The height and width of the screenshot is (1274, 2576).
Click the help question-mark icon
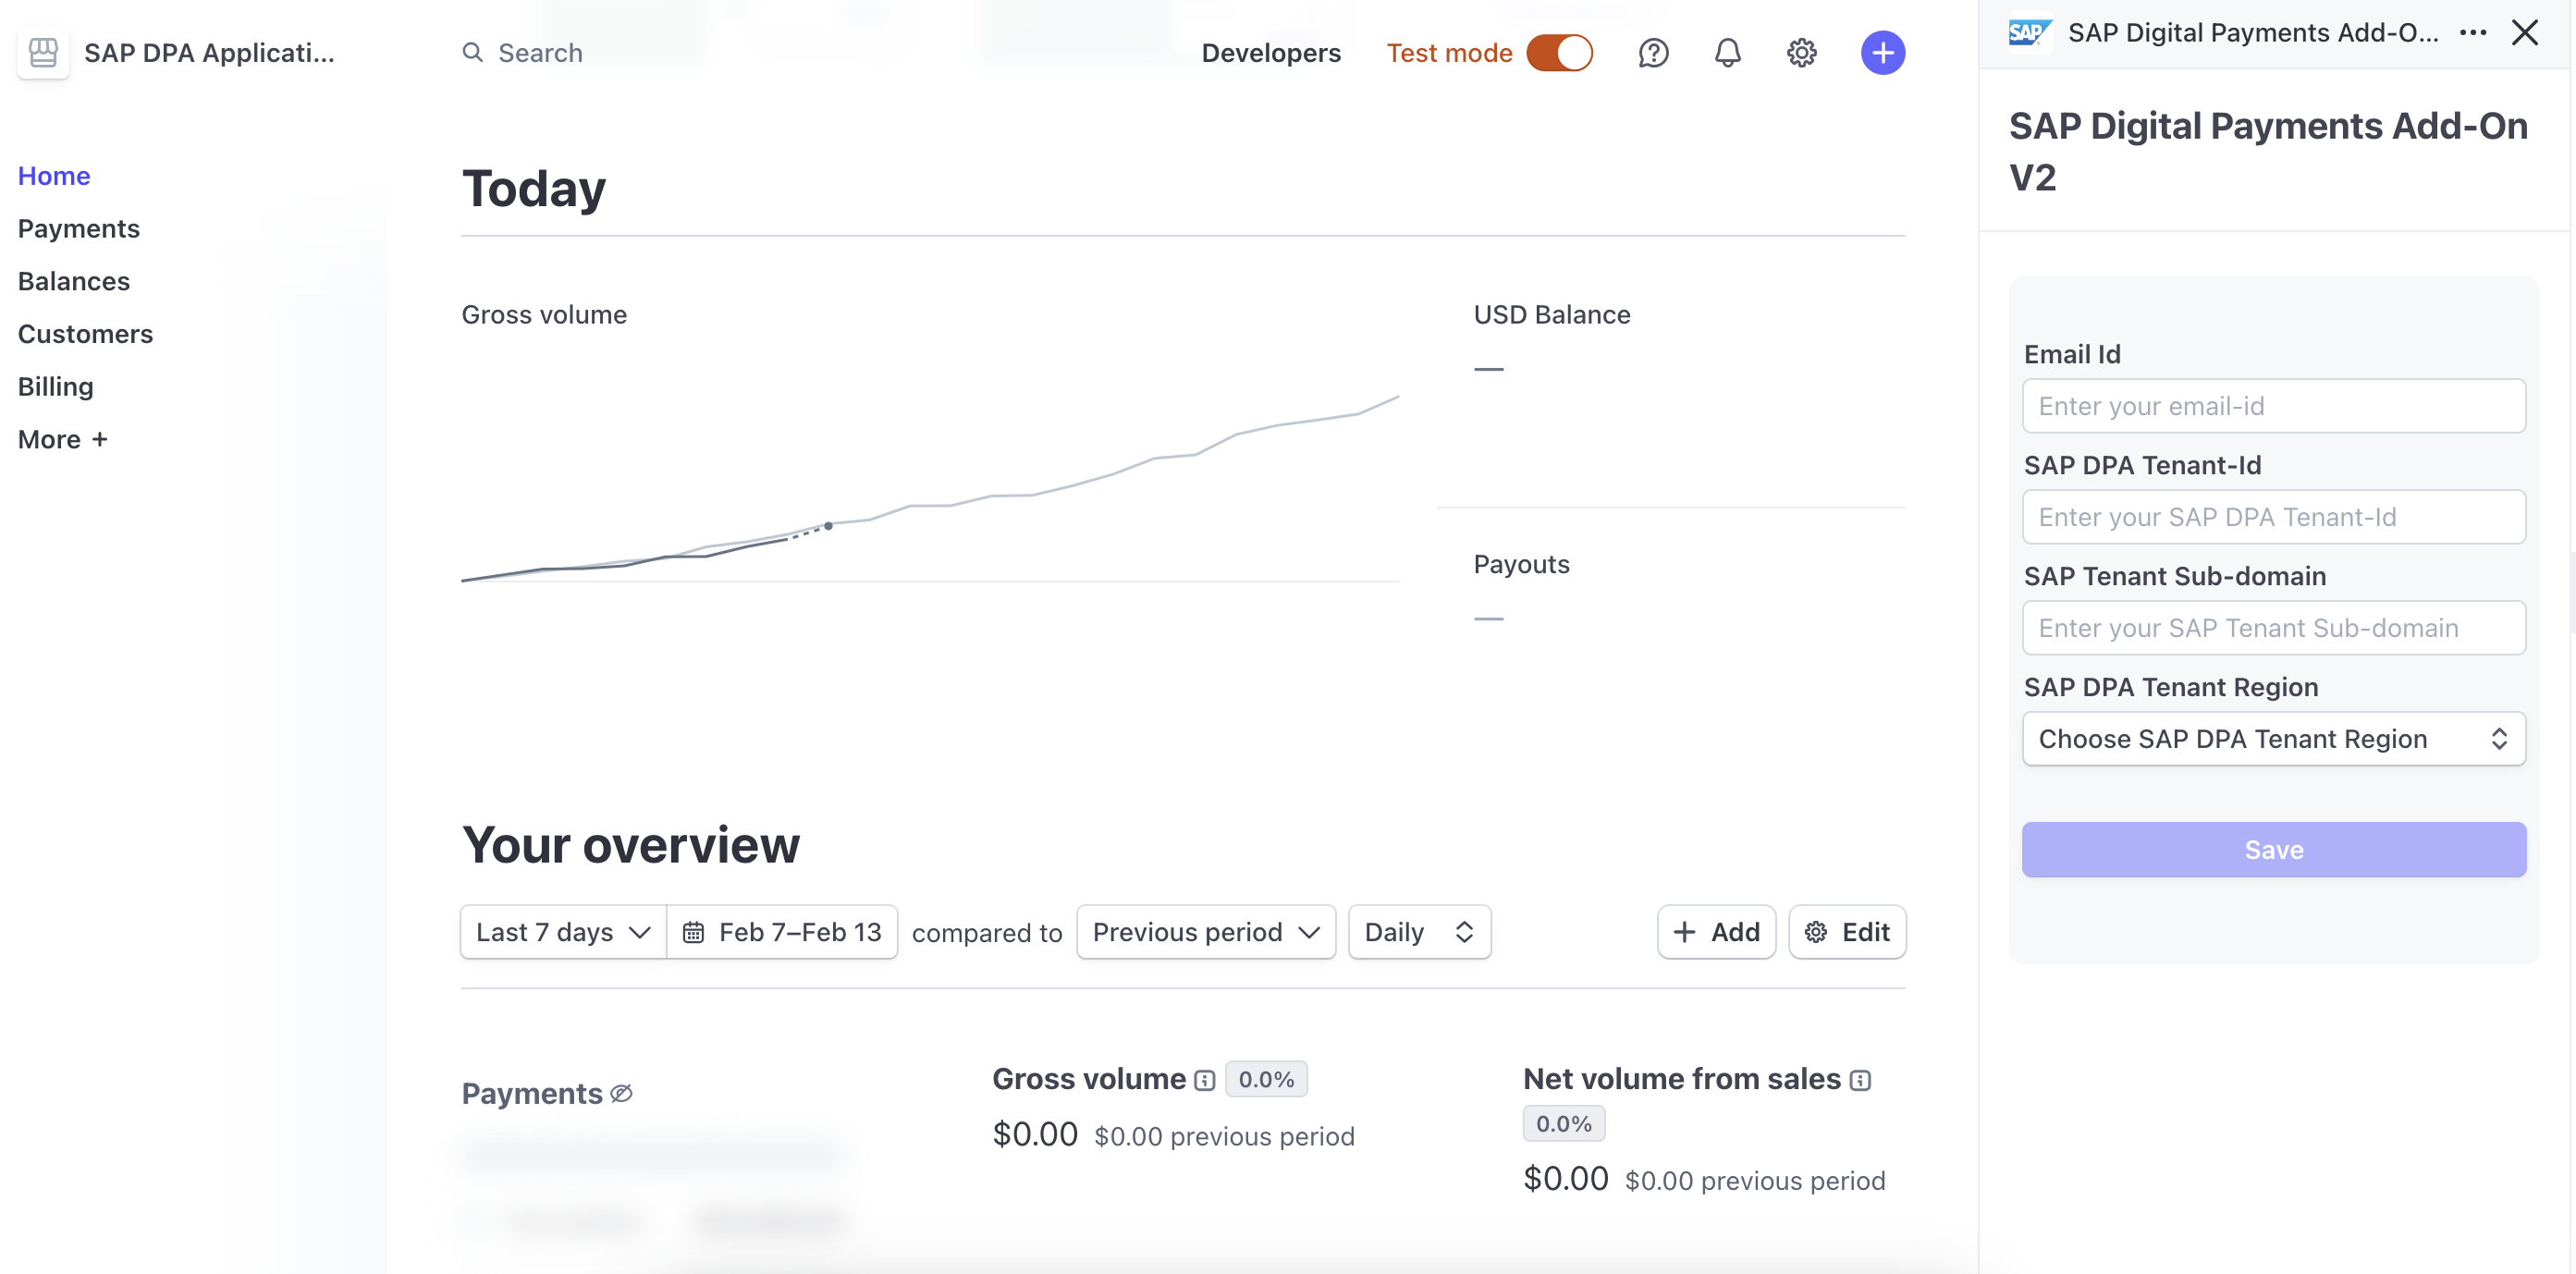pyautogui.click(x=1654, y=52)
